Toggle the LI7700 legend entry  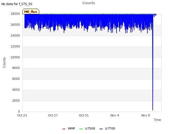click(107, 128)
